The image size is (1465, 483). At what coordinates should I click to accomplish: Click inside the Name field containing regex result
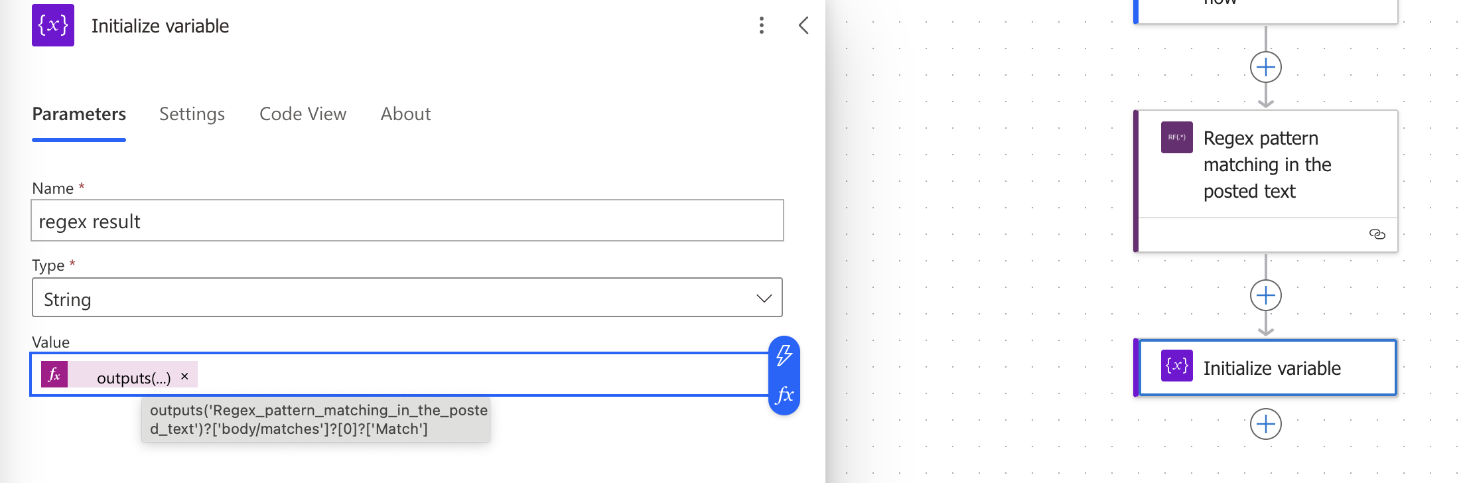[x=407, y=220]
